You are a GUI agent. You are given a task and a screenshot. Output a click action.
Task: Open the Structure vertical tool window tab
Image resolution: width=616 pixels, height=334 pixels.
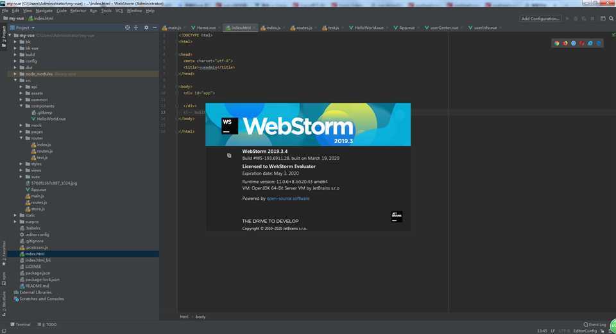click(4, 304)
